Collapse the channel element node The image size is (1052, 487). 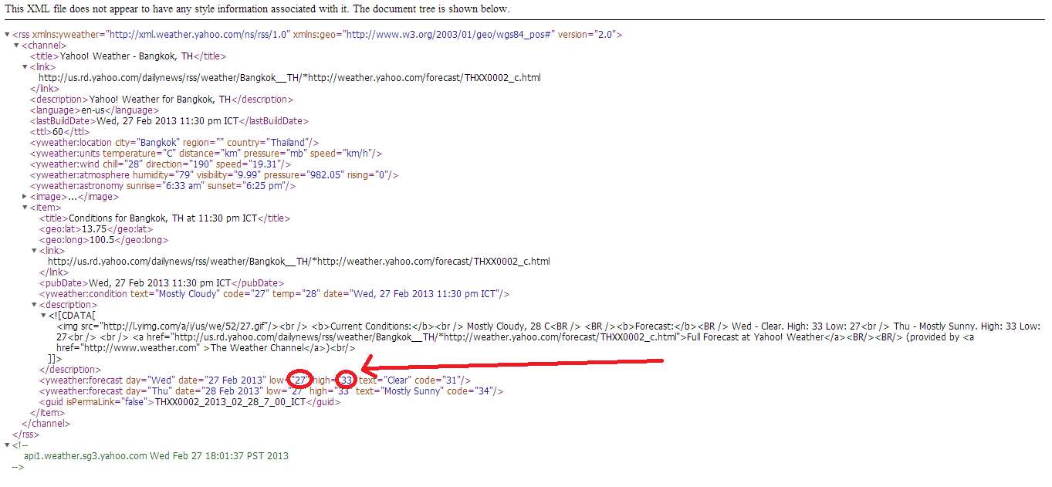point(16,46)
